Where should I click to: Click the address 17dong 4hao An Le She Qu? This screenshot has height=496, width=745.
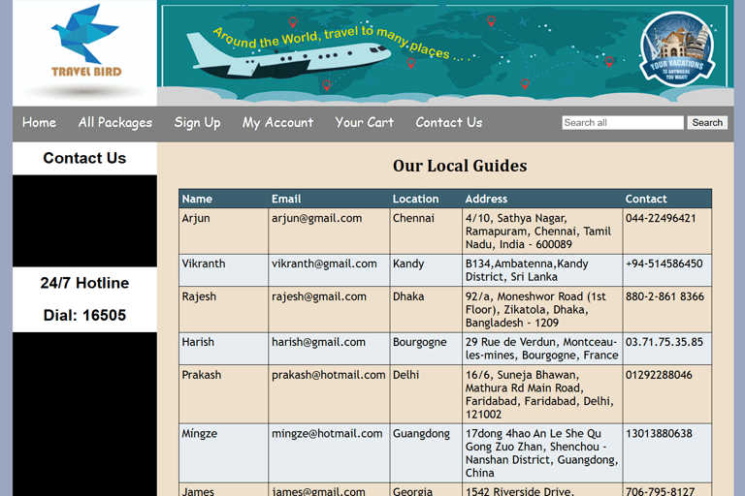coord(542,452)
